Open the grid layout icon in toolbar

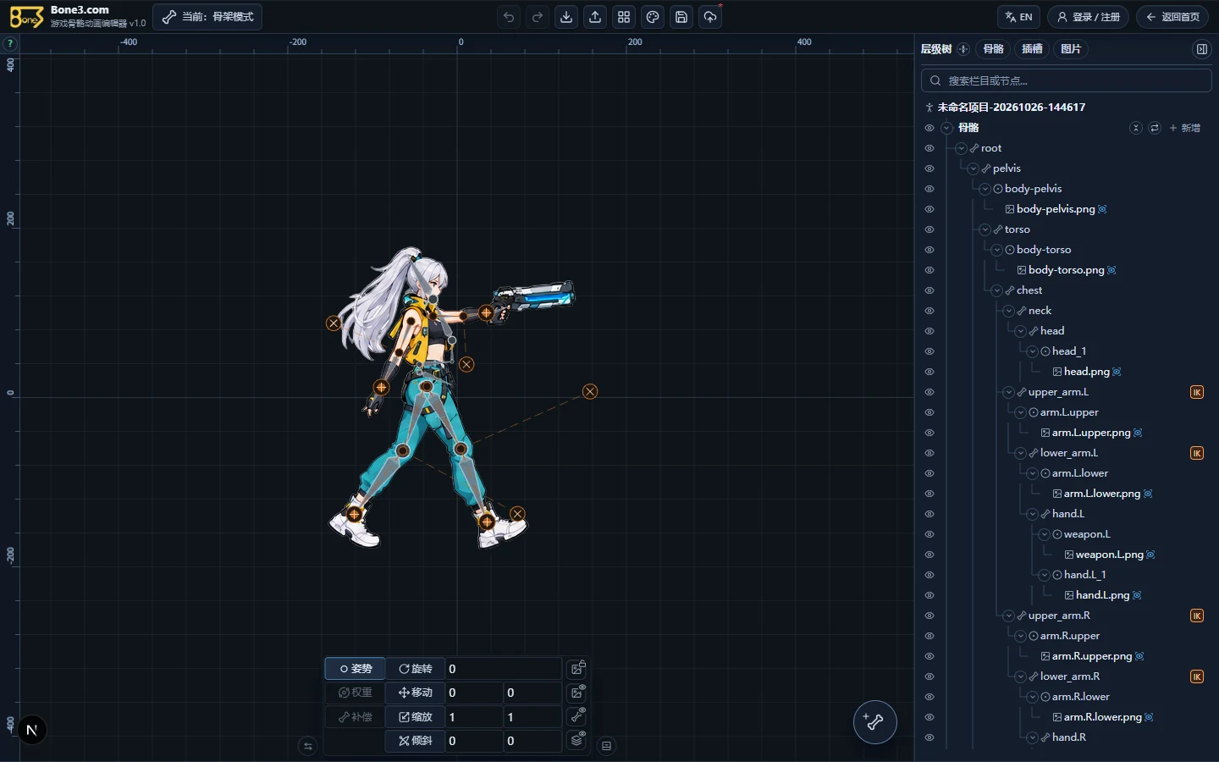(x=624, y=17)
